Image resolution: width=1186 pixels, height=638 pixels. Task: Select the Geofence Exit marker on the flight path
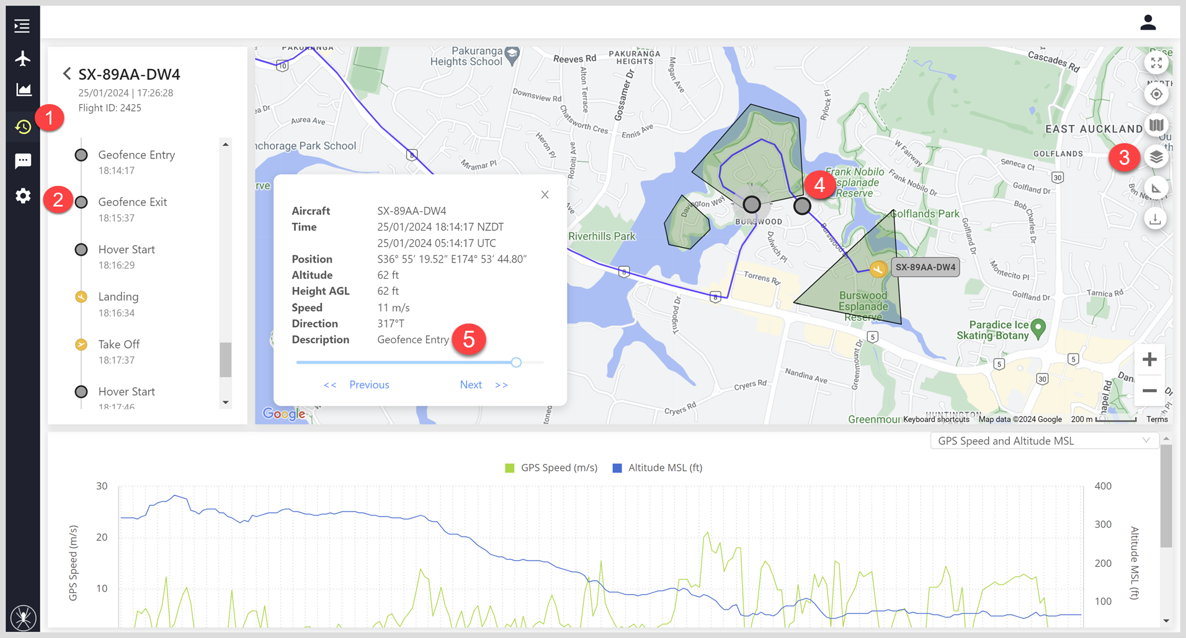(802, 206)
